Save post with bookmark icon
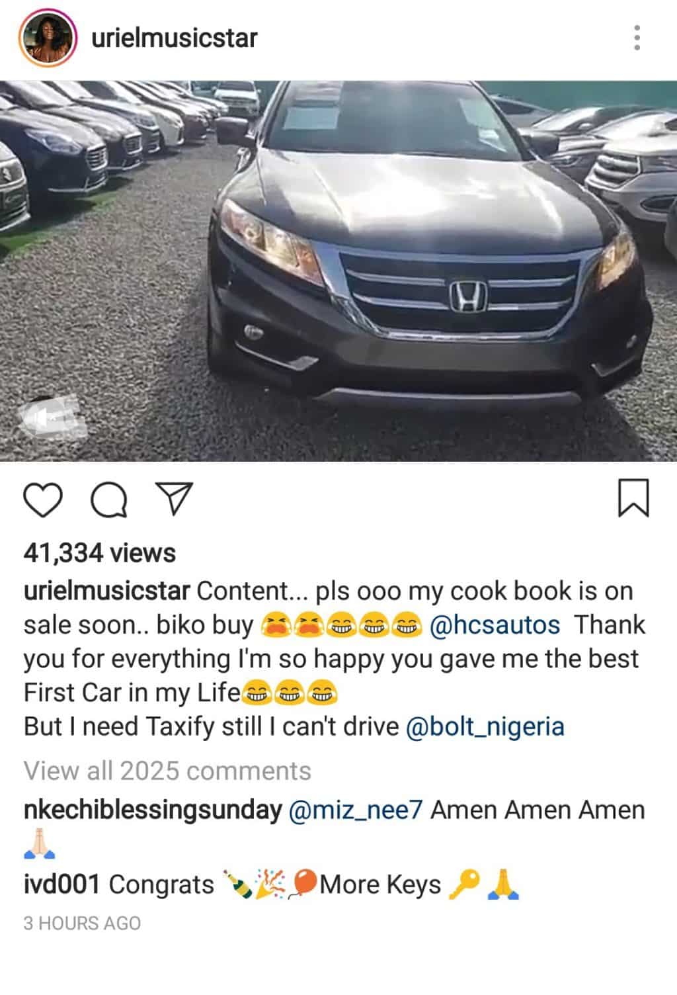Image resolution: width=677 pixels, height=995 pixels. click(x=633, y=498)
